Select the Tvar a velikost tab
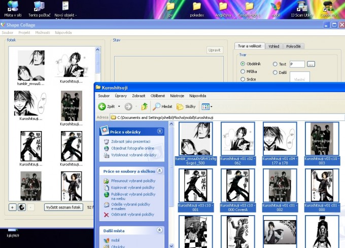The width and height of the screenshot is (345, 248). pos(250,46)
